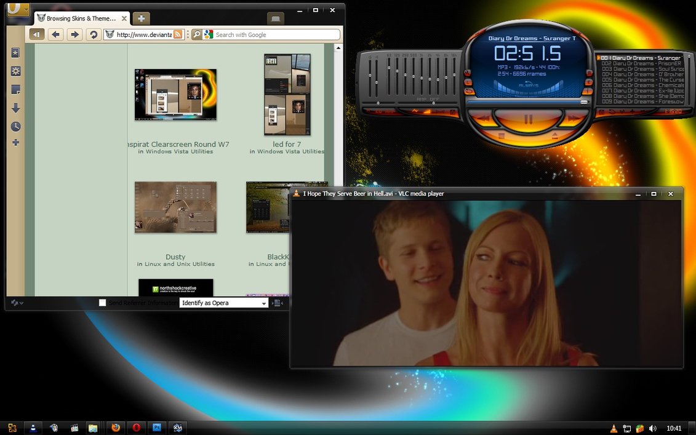Open the Bookmarks star panel in sidebar
The width and height of the screenshot is (696, 435).
(x=16, y=53)
